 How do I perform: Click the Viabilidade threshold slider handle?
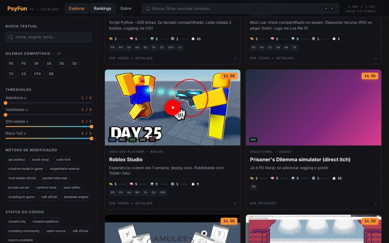[6, 115]
